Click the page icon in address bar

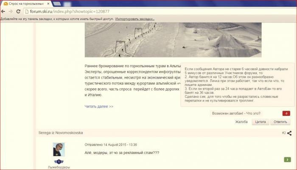(27, 11)
